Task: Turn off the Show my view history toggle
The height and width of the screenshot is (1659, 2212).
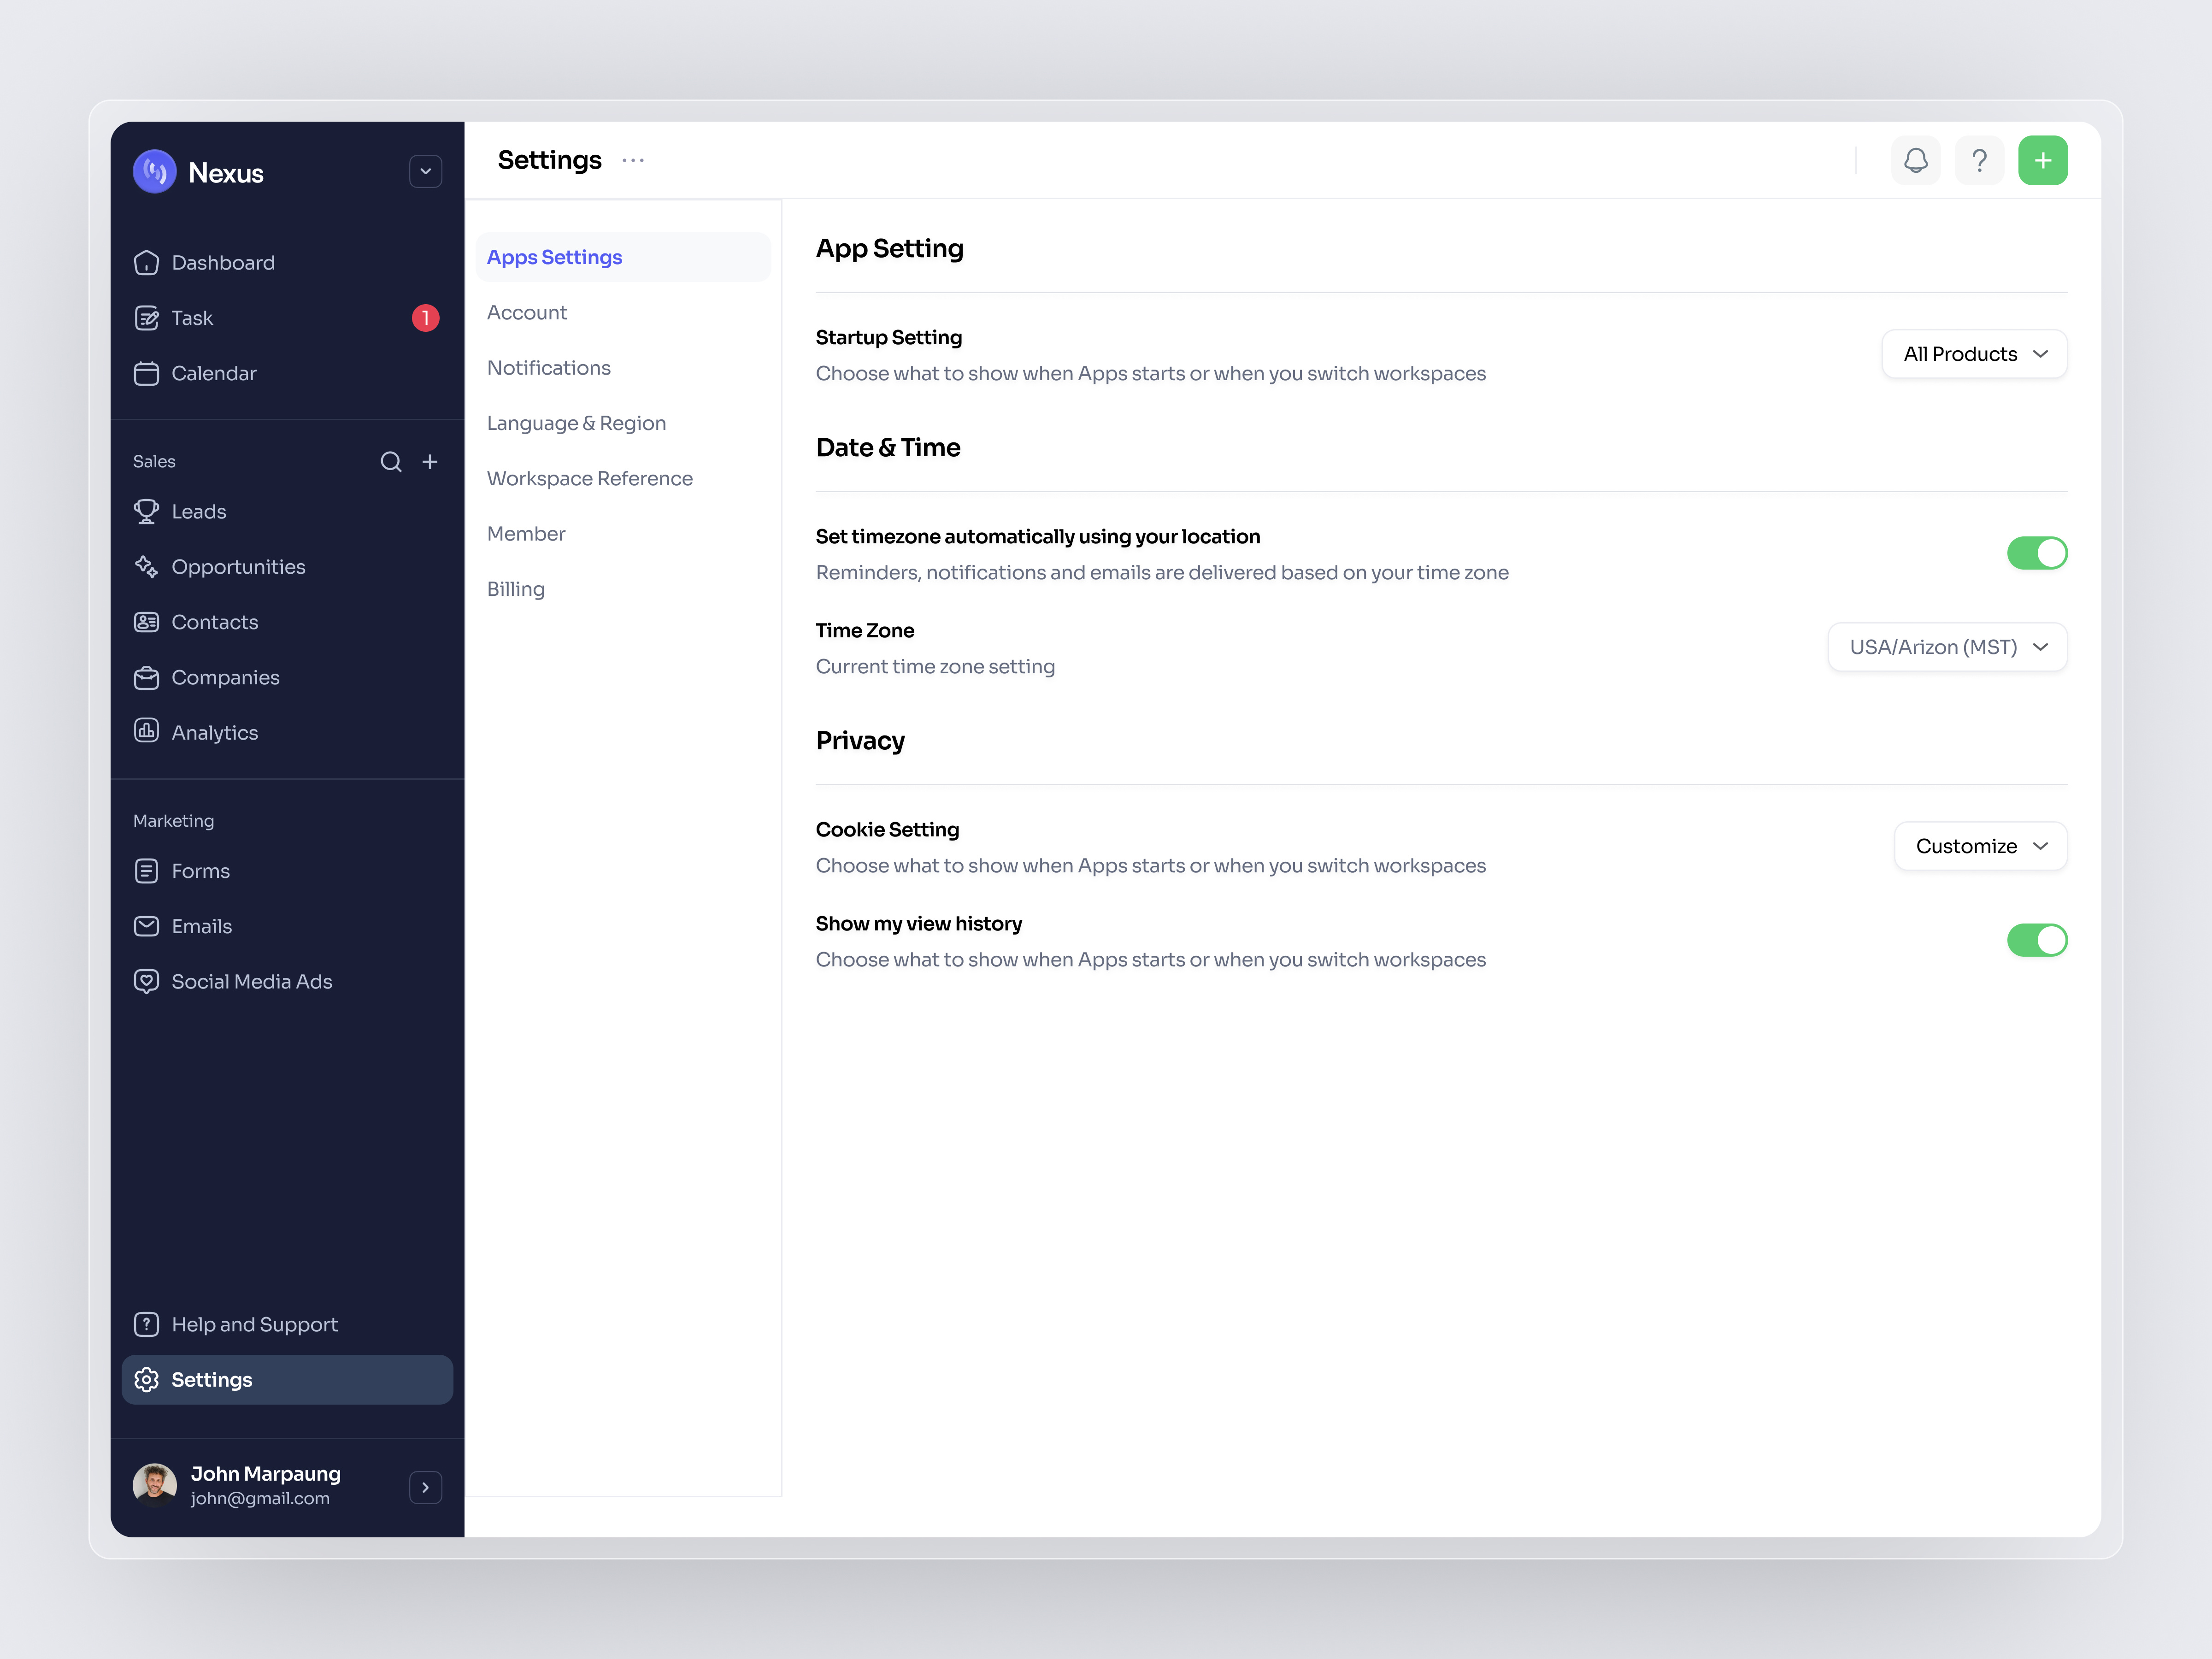Action: 2036,940
